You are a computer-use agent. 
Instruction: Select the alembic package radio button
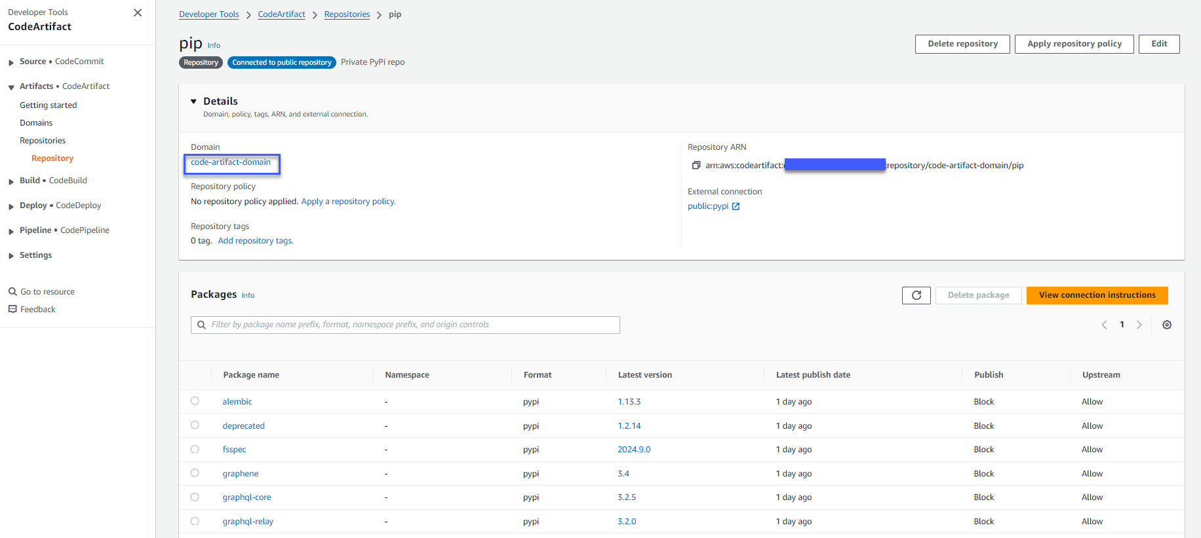click(195, 401)
